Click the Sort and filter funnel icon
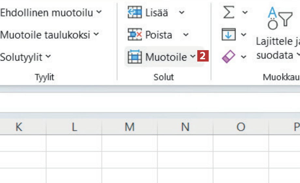Screen dimensions: 300x183 point(279,19)
